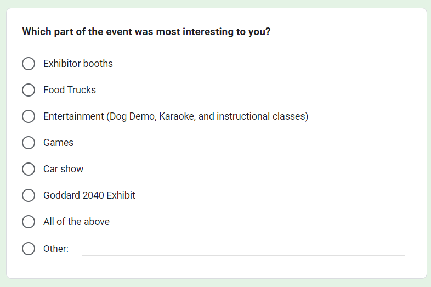Click the 'Food Trucks' option label
Viewport: 431px width, 287px height.
[x=70, y=90]
